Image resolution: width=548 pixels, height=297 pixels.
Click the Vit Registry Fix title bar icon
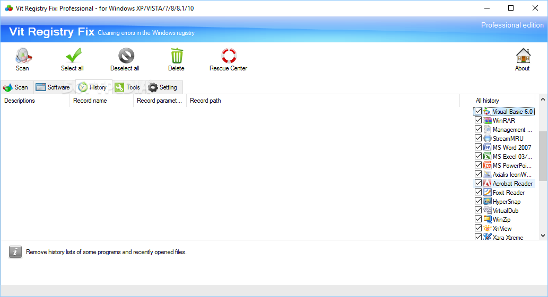[x=8, y=8]
